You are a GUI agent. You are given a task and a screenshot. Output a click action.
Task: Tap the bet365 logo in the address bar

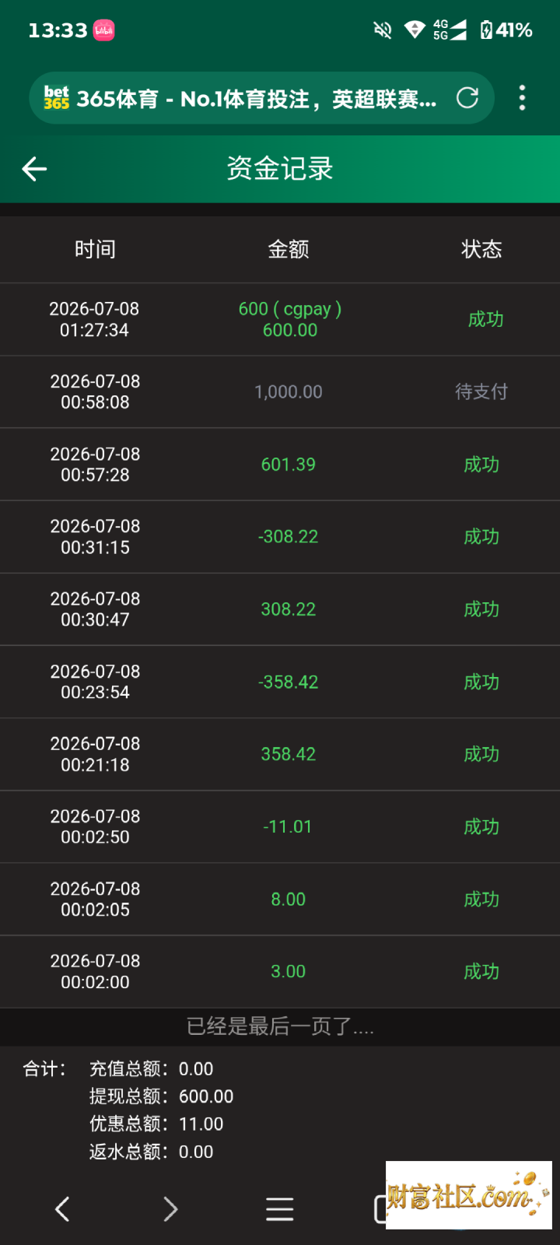click(56, 98)
